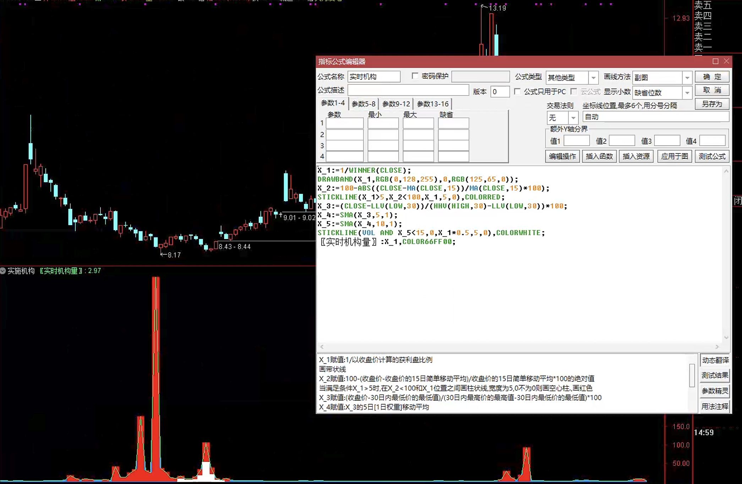Click the 取消 button
This screenshot has width=742, height=484.
(x=712, y=90)
